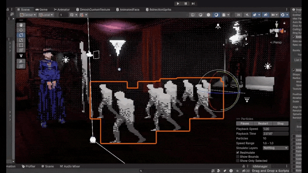Image resolution: width=308 pixels, height=173 pixels.
Task: Select the Move tool
Action: tap(21, 30)
